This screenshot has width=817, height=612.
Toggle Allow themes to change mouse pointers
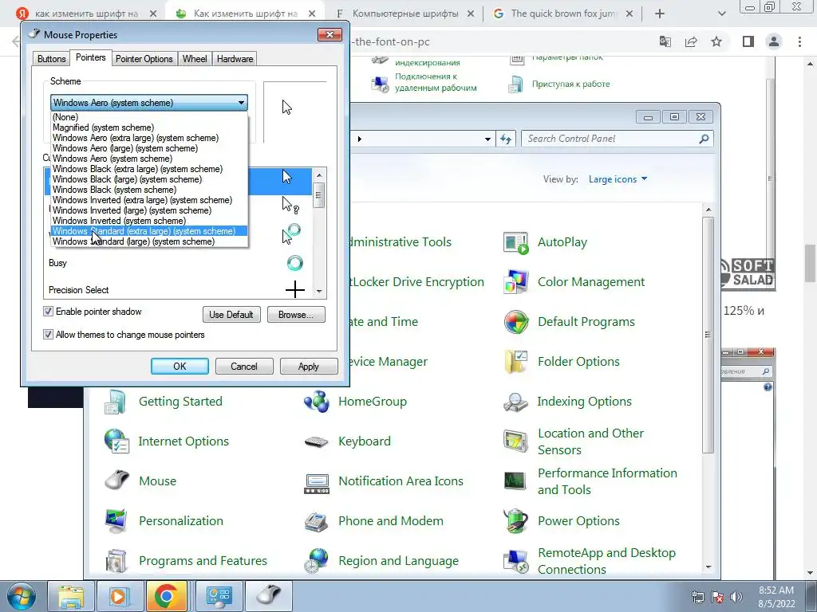click(48, 335)
